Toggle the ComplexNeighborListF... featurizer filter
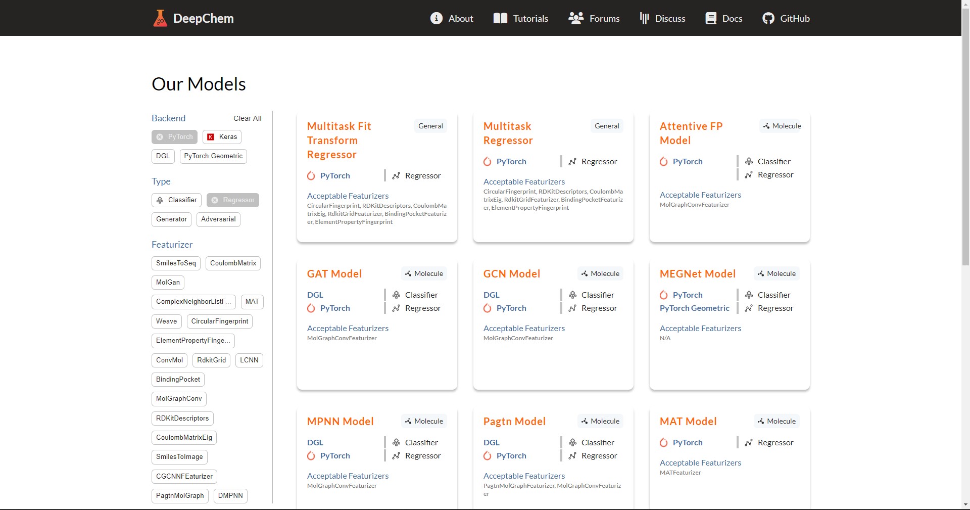The height and width of the screenshot is (510, 970). [x=193, y=302]
